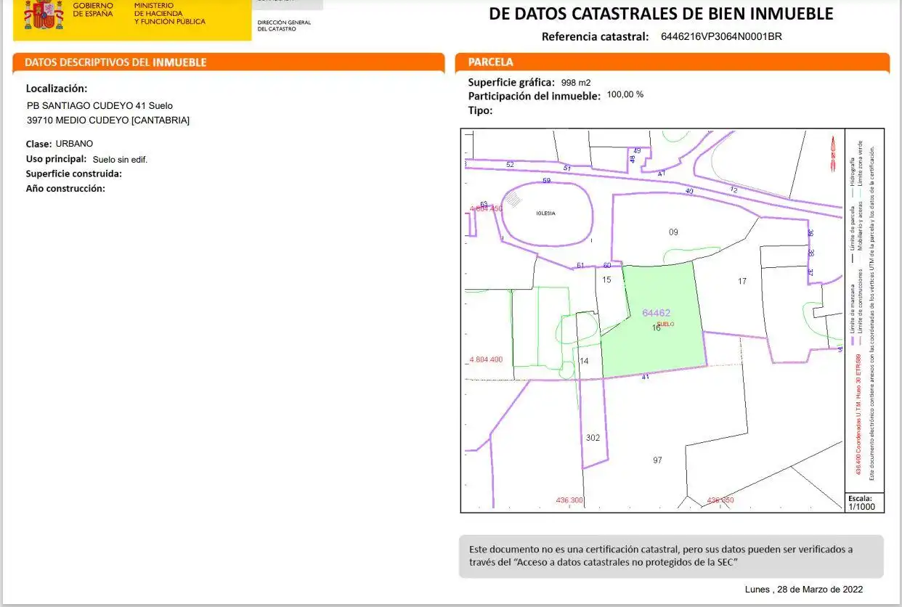
Task: Click 'Participación del inmueble:' label
Action: point(535,96)
